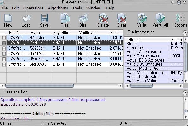188x126 pixels.
Task: Open the Load folder icon
Action: [x=26, y=18]
